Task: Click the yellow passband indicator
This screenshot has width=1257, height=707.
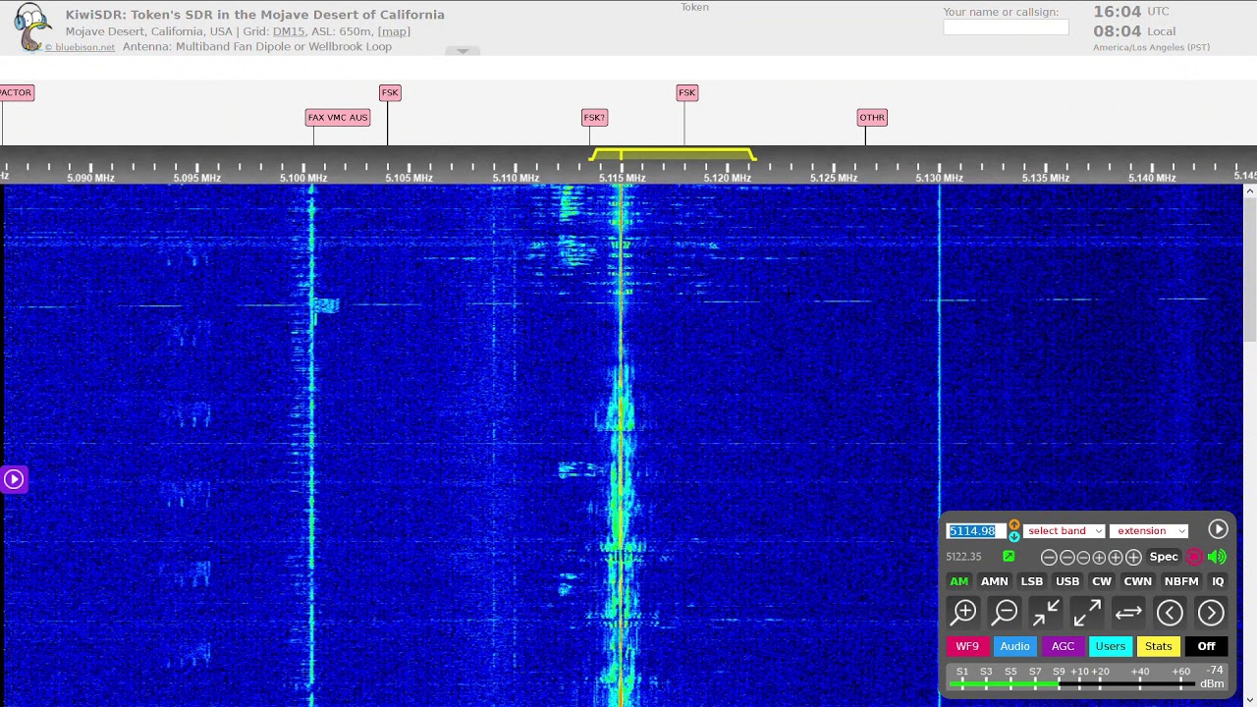Action: (x=673, y=154)
